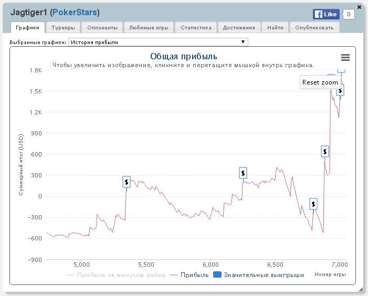Click the blue Значительные выигрыши legend swatch
368x296 pixels.
pyautogui.click(x=217, y=274)
